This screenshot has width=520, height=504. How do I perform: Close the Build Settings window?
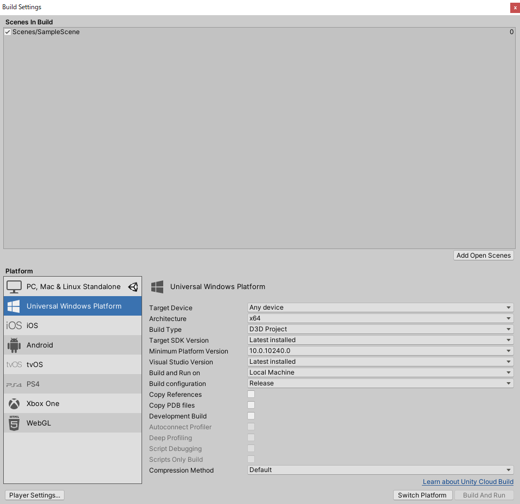[515, 8]
